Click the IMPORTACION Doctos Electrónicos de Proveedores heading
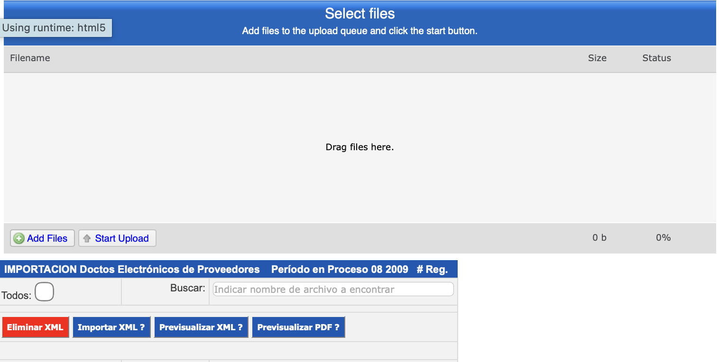Image resolution: width=719 pixels, height=362 pixels. click(132, 270)
